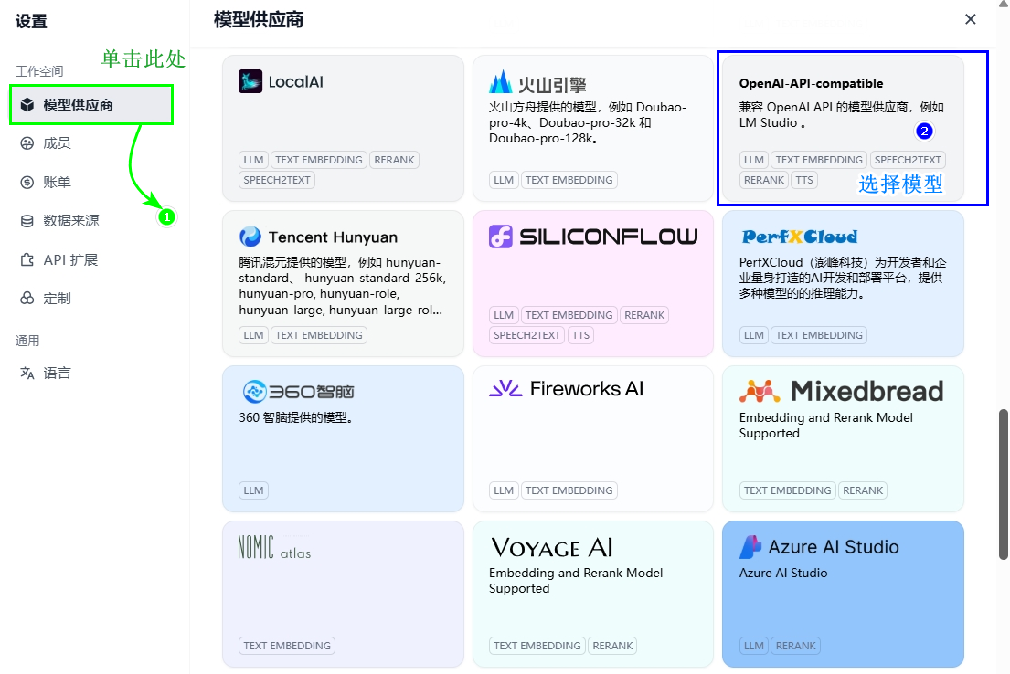
Task: Click the 定制 customization icon
Action: (x=27, y=299)
